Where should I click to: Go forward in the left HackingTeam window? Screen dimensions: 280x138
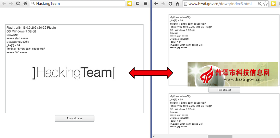(11, 4)
